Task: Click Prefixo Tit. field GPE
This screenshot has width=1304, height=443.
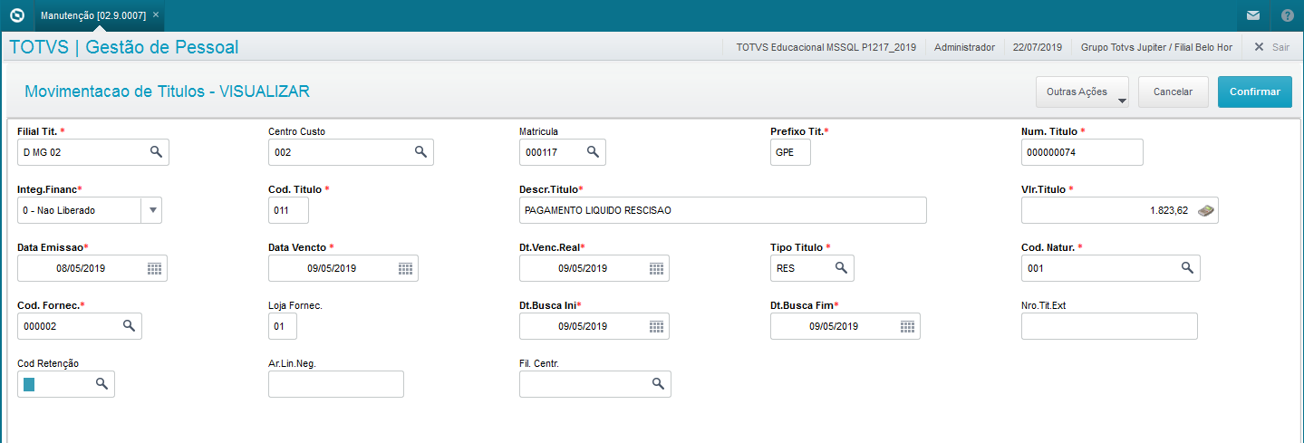Action: pos(790,152)
